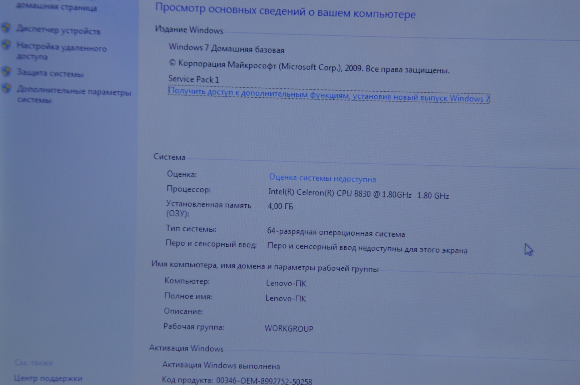The width and height of the screenshot is (580, 385).
Task: Click the link about installing a new Windows 7 edition
Action: pyautogui.click(x=329, y=95)
